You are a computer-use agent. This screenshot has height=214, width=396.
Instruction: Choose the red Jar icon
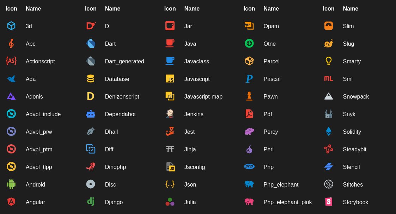[x=170, y=26]
